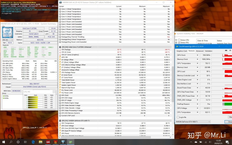Click GPU Clock red graph in GPU-Z
This screenshot has width=232, height=145.
click(227, 55)
